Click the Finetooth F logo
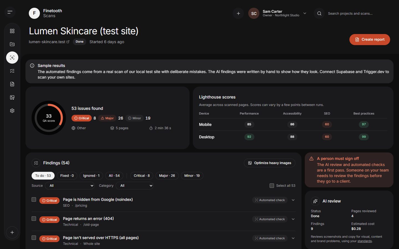Screen dimensions: 399x249 (x=34, y=13)
